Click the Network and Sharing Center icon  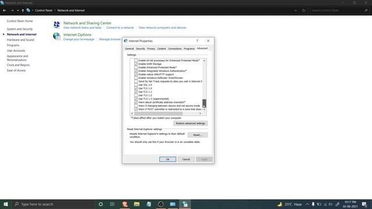(57, 24)
